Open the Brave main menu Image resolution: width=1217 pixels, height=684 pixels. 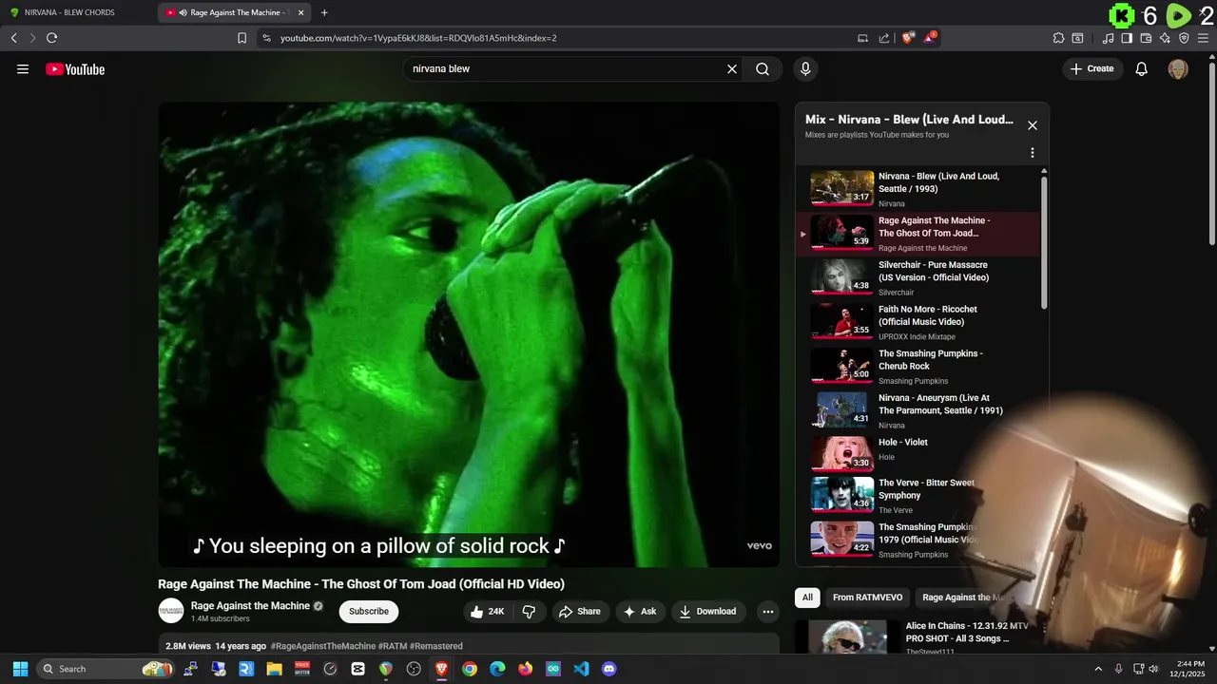1204,38
